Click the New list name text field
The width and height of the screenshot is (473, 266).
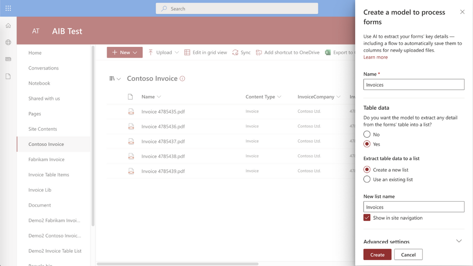click(x=414, y=207)
